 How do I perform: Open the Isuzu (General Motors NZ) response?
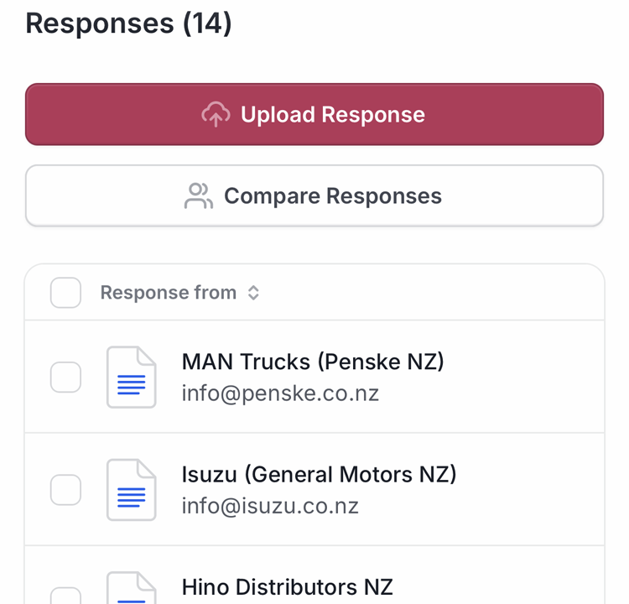tap(319, 475)
